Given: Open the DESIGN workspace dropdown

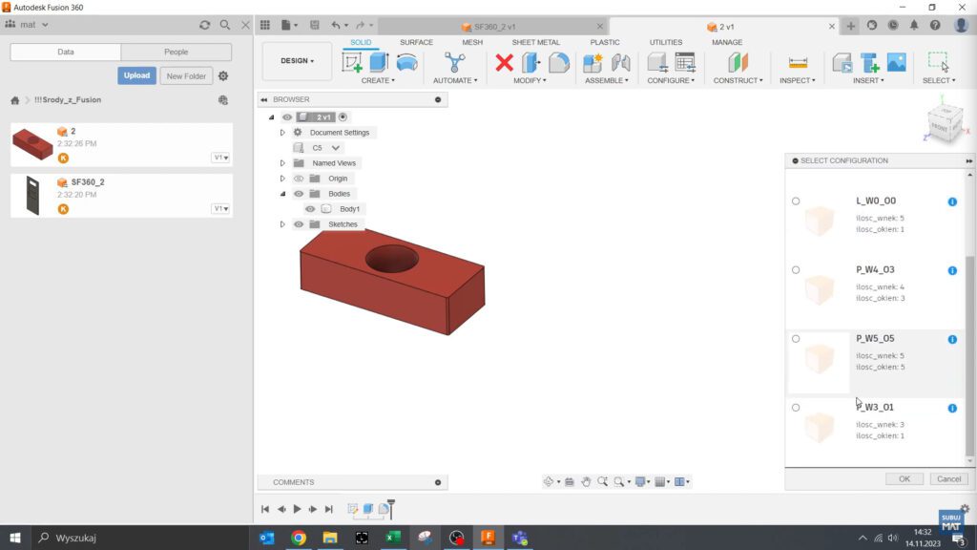Looking at the screenshot, I should [x=296, y=59].
